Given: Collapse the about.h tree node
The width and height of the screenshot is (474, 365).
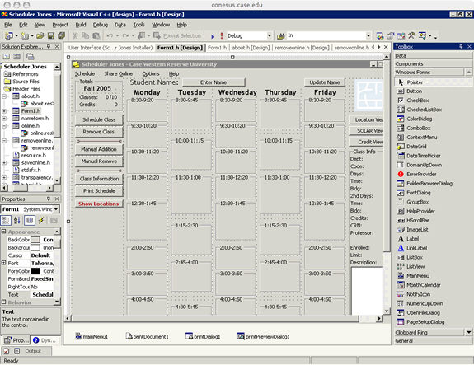Looking at the screenshot, I should tap(4, 96).
